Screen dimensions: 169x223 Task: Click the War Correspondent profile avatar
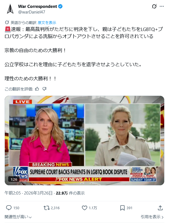pyautogui.click(x=10, y=9)
